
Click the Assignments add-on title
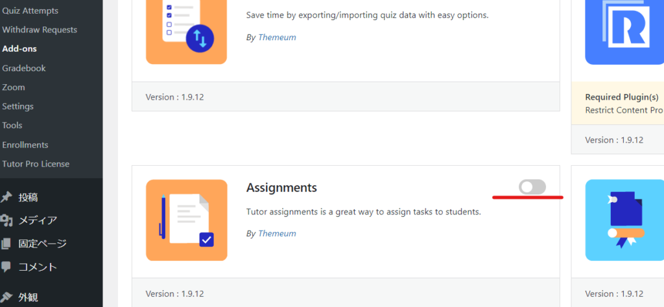tap(281, 188)
